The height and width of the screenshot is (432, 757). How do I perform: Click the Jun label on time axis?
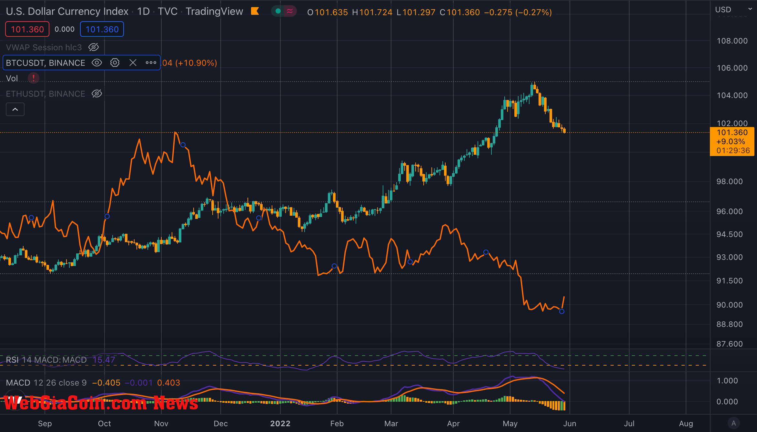(570, 423)
